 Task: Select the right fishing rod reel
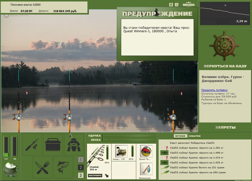[172, 117]
